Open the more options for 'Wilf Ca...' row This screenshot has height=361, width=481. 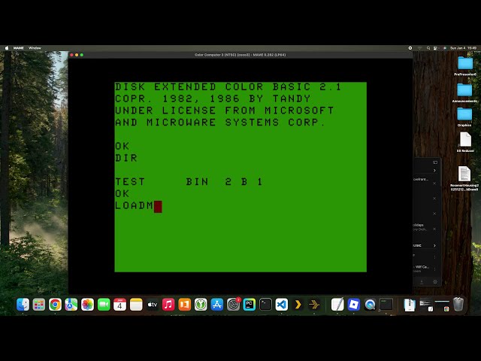[434, 269]
